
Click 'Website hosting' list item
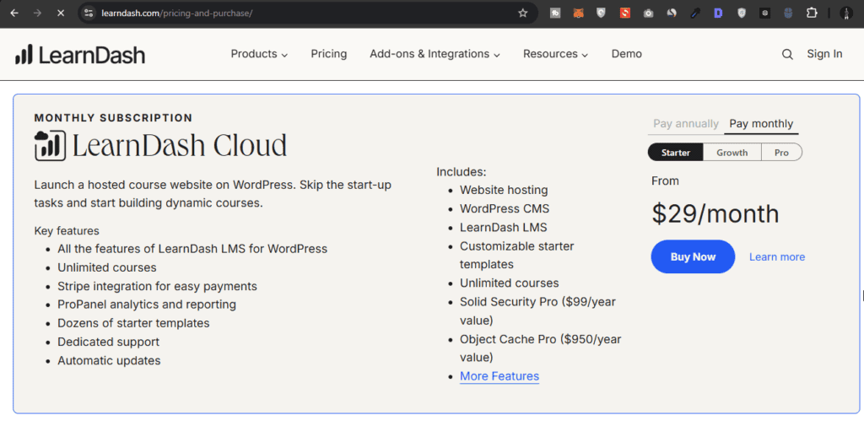(x=504, y=190)
